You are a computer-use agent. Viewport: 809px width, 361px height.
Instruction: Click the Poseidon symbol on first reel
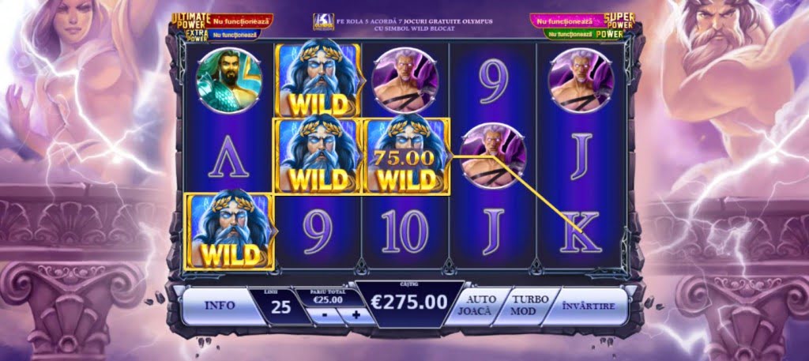coord(229,81)
